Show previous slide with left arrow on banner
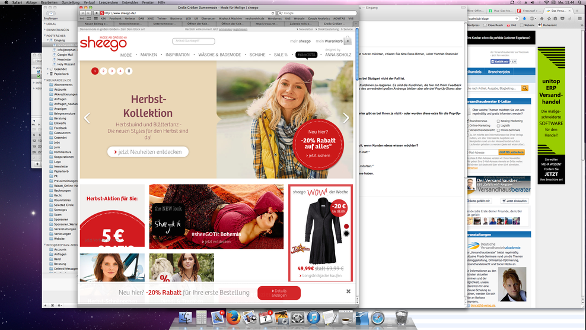The image size is (586, 330). click(87, 118)
